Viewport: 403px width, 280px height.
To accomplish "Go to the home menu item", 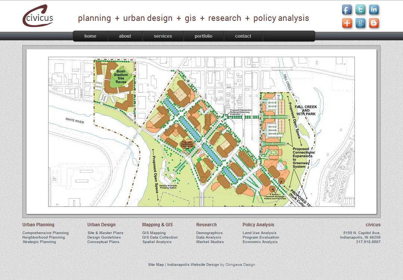I will point(90,36).
